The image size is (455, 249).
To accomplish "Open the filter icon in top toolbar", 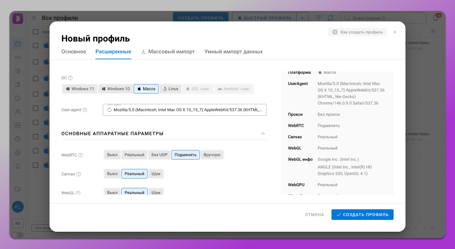I will pyautogui.click(x=318, y=18).
